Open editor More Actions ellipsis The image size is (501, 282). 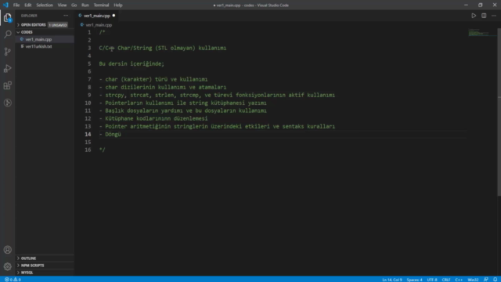(494, 16)
